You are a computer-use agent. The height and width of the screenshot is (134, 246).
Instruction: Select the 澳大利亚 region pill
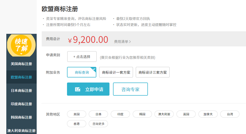pos(164,114)
